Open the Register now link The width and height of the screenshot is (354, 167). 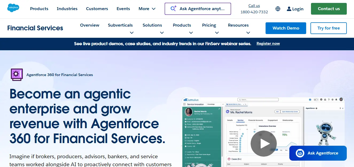[x=268, y=43]
